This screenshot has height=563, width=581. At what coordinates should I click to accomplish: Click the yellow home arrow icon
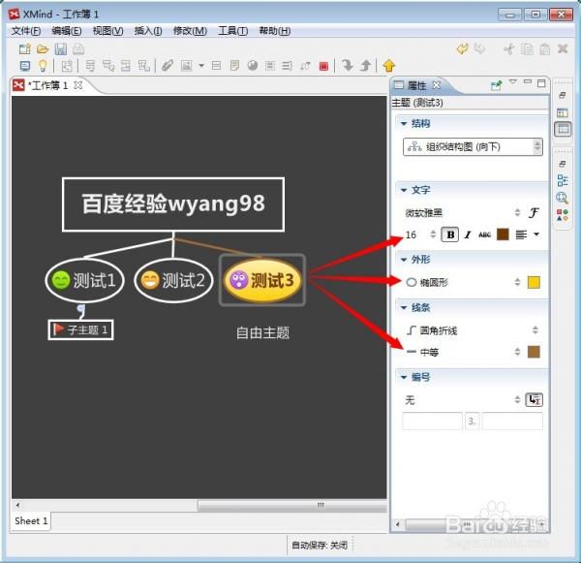(x=388, y=66)
